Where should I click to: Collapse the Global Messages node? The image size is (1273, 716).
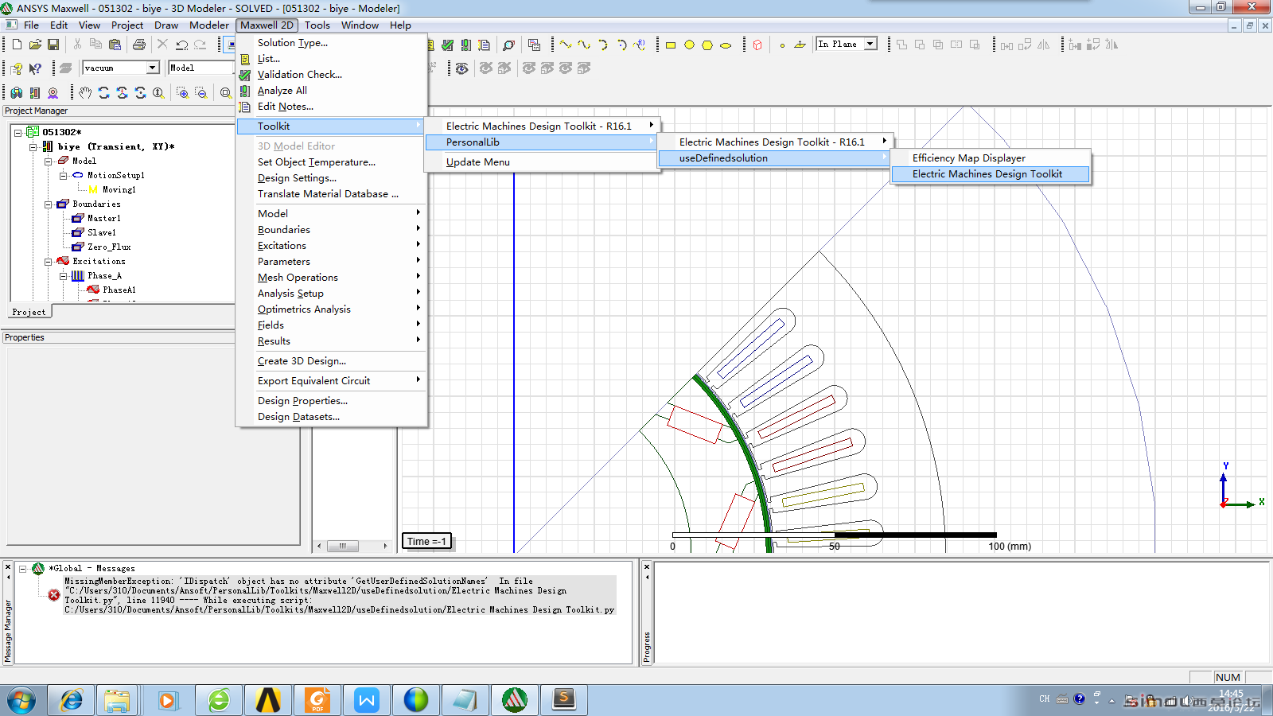[23, 568]
